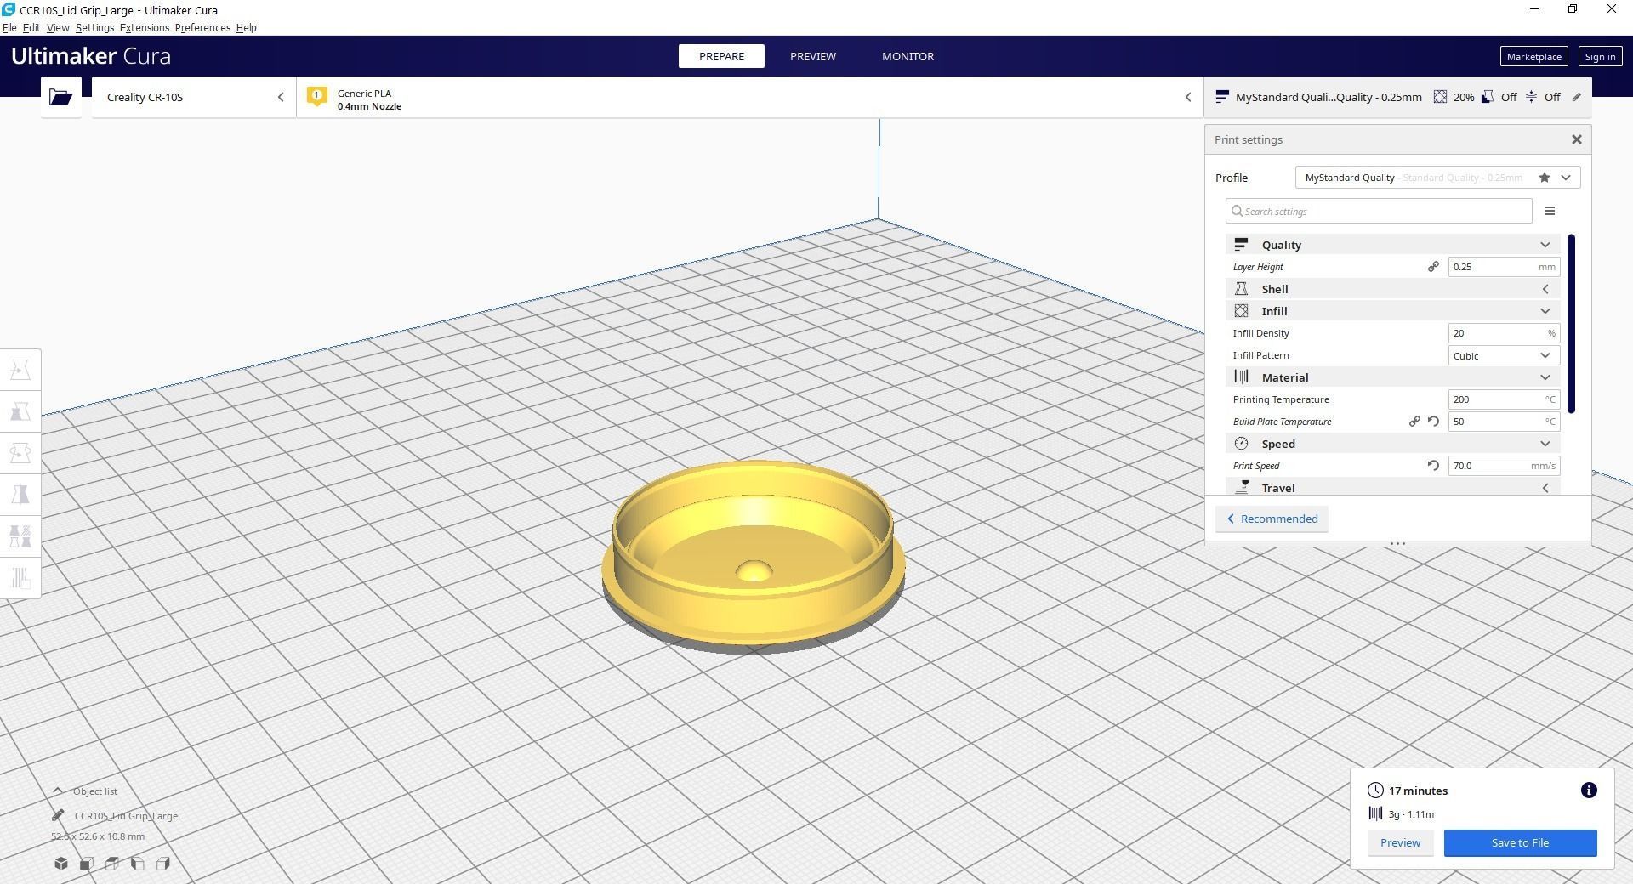Switch to 3D perspective view cube icon

tap(61, 864)
